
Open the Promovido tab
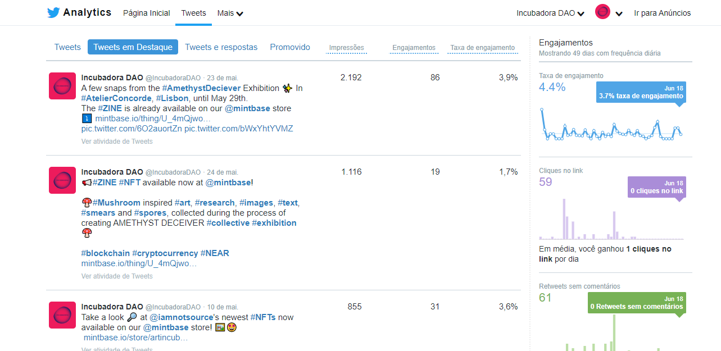tap(290, 47)
